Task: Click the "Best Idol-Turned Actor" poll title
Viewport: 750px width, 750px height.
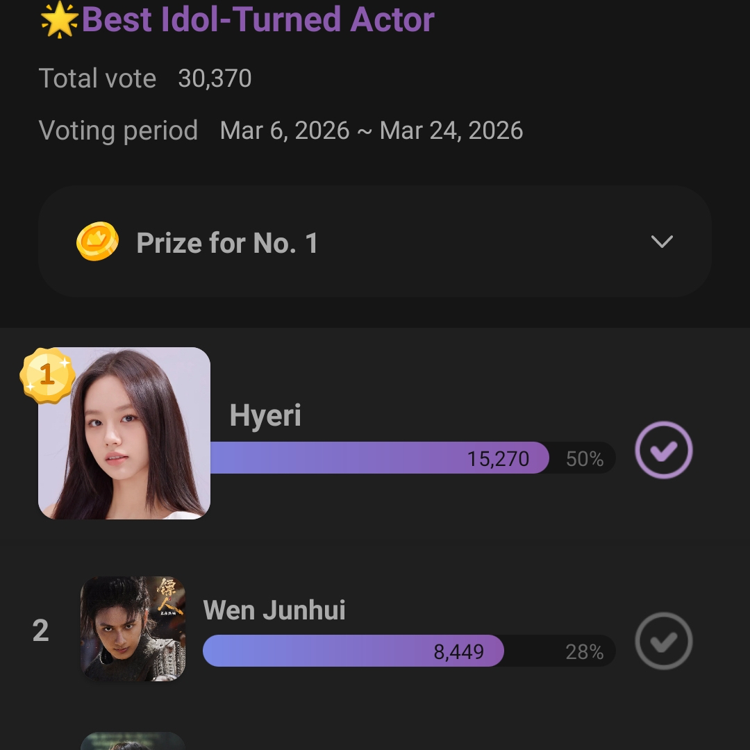Action: (x=258, y=19)
